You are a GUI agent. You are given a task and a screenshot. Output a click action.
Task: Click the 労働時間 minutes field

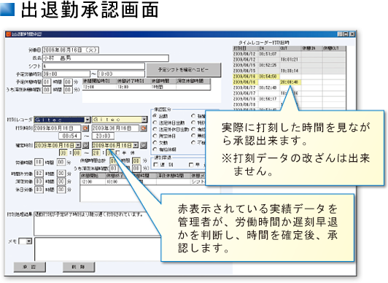tap(61, 163)
